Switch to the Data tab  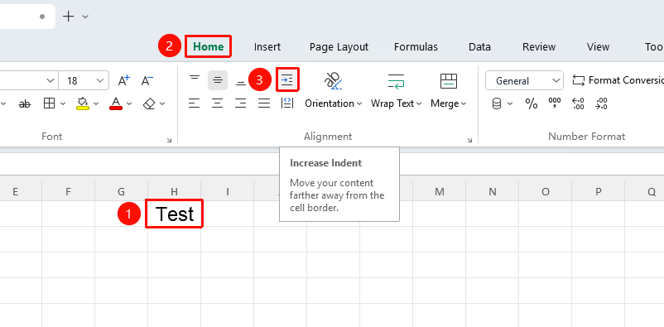pos(480,47)
